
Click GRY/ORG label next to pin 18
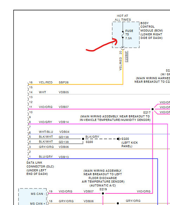tap(66, 201)
